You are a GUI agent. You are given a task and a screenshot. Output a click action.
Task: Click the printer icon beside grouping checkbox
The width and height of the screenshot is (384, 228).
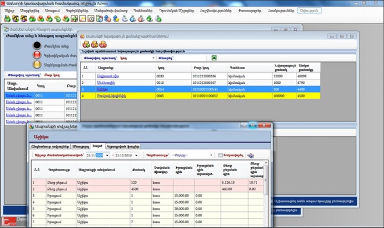(250, 155)
